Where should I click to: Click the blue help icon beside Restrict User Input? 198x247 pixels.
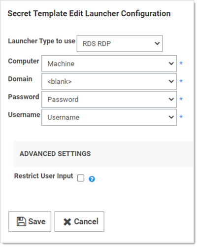pos(92,179)
